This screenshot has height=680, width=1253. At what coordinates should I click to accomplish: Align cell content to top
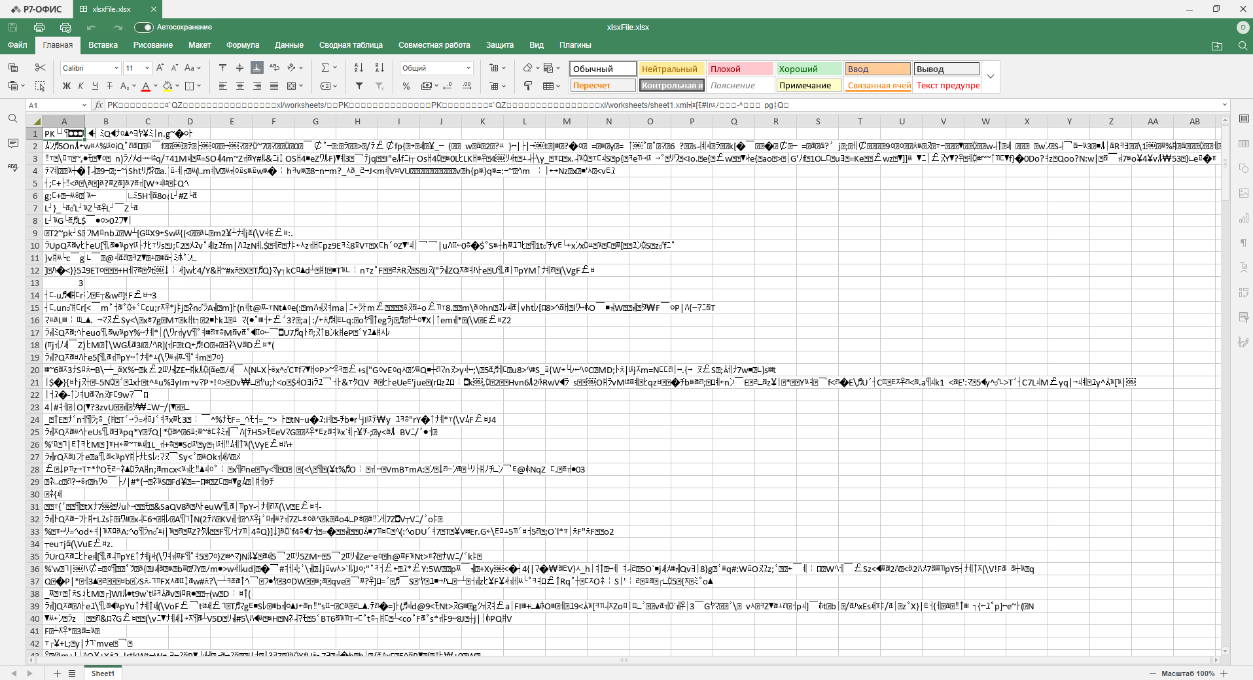222,67
